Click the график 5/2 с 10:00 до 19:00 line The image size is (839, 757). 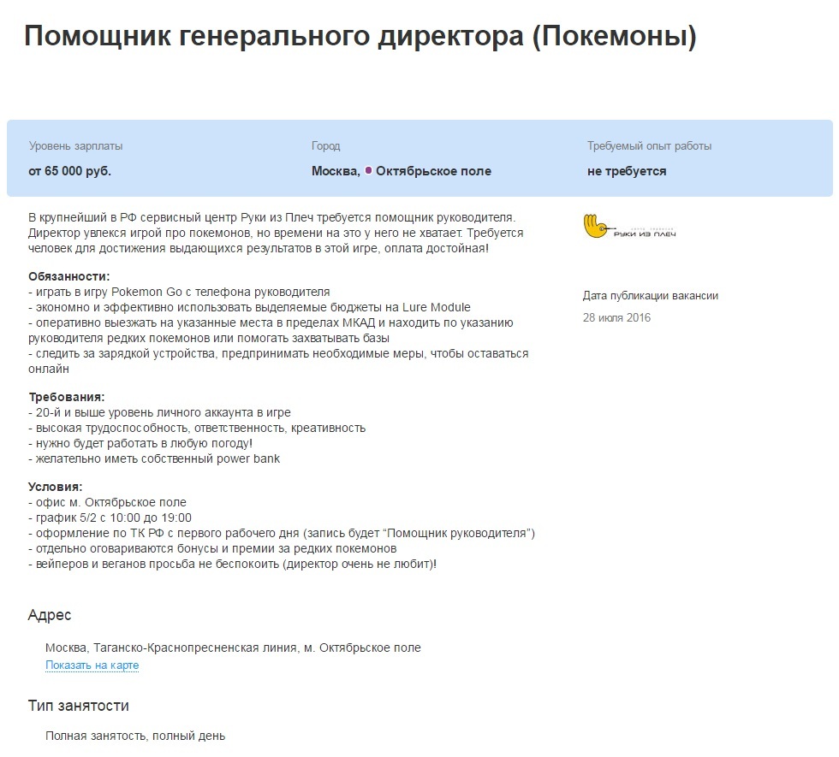110,518
